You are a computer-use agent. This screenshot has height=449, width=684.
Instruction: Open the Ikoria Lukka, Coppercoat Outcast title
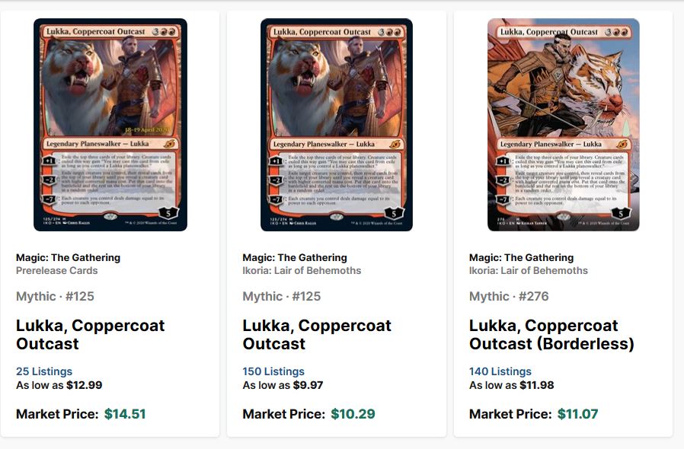tap(317, 334)
